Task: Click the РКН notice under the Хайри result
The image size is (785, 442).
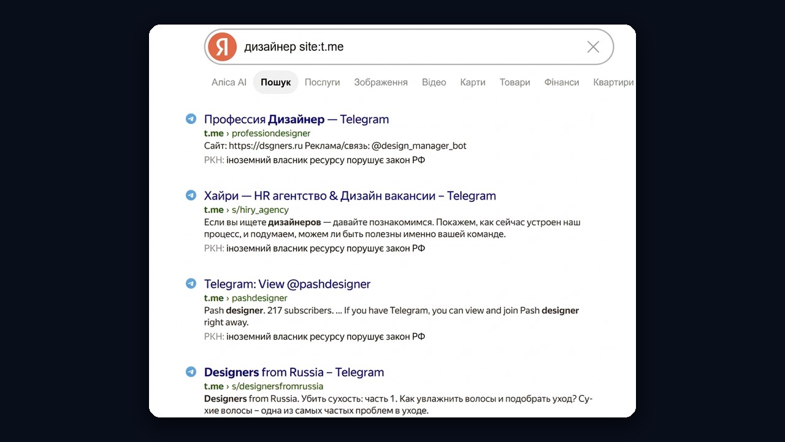Action: 315,249
